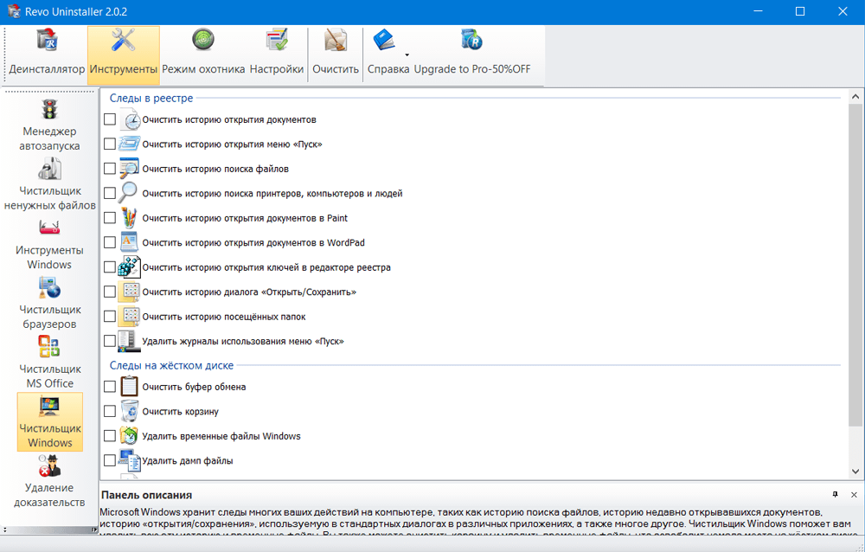Image resolution: width=865 pixels, height=552 pixels.
Task: Tick the Удалить дамп файлы checkbox
Action: coord(110,460)
